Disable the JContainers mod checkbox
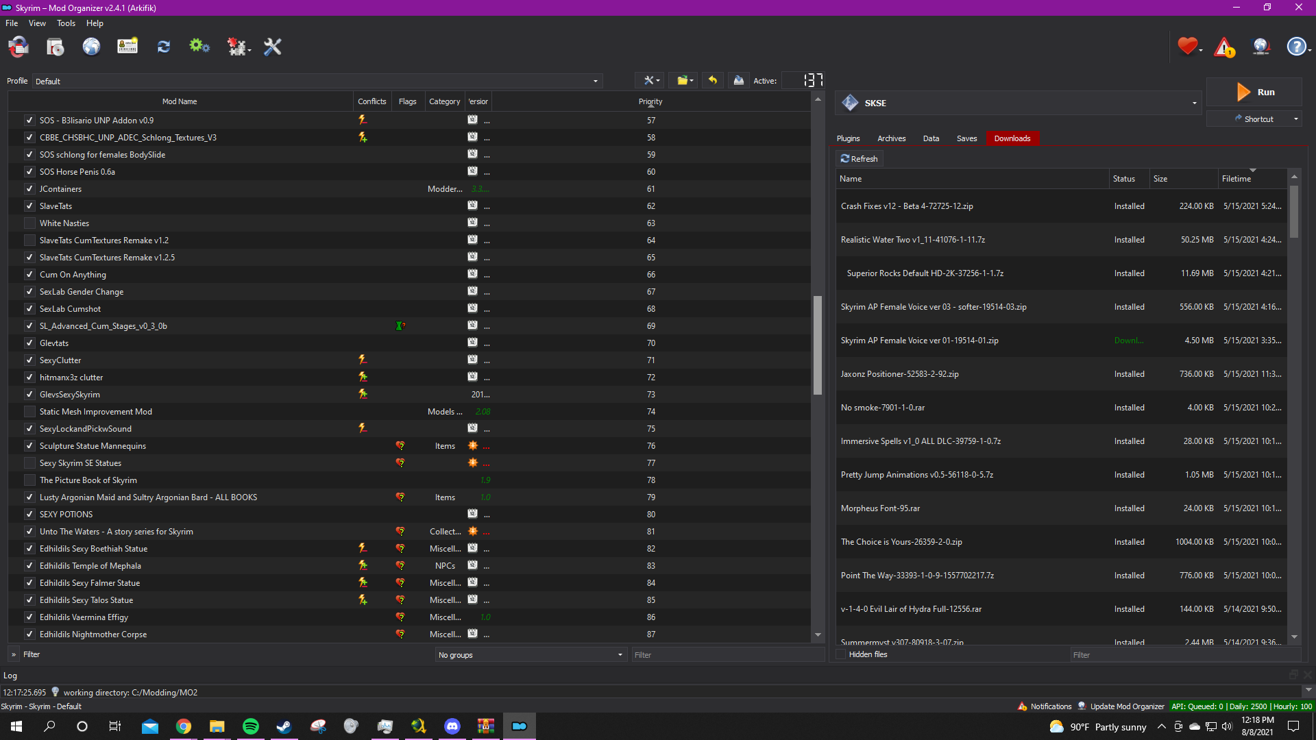 [29, 189]
